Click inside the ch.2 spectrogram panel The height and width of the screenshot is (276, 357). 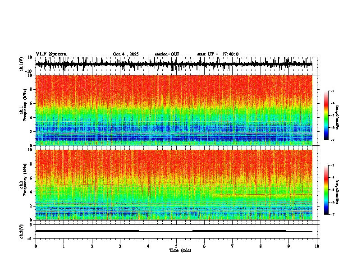point(174,185)
